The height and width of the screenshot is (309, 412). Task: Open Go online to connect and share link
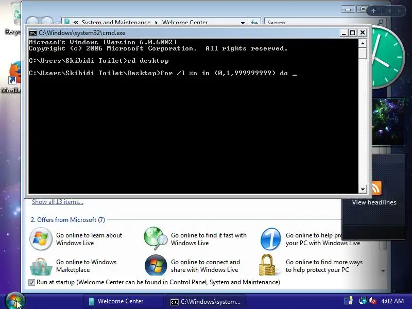tap(205, 266)
